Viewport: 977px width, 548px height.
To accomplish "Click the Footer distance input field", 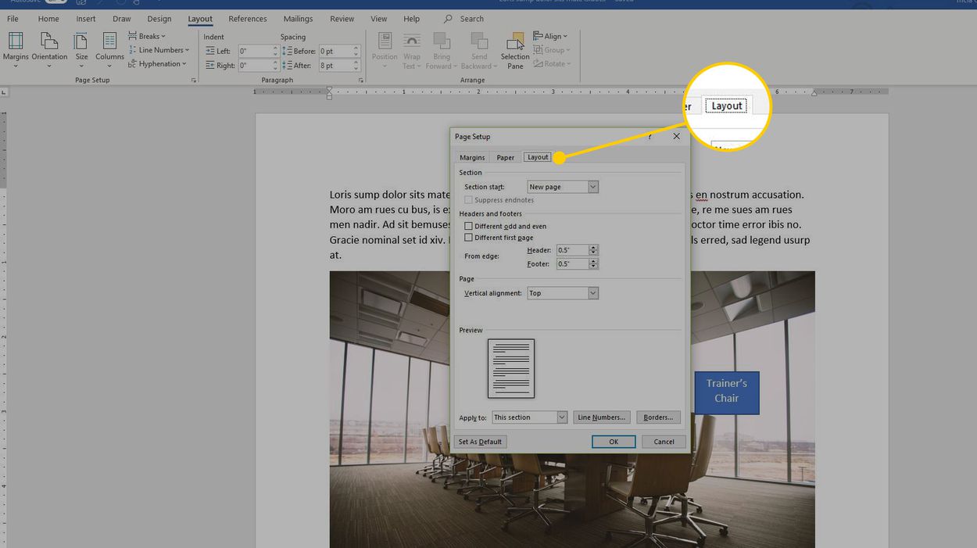I will pos(572,264).
